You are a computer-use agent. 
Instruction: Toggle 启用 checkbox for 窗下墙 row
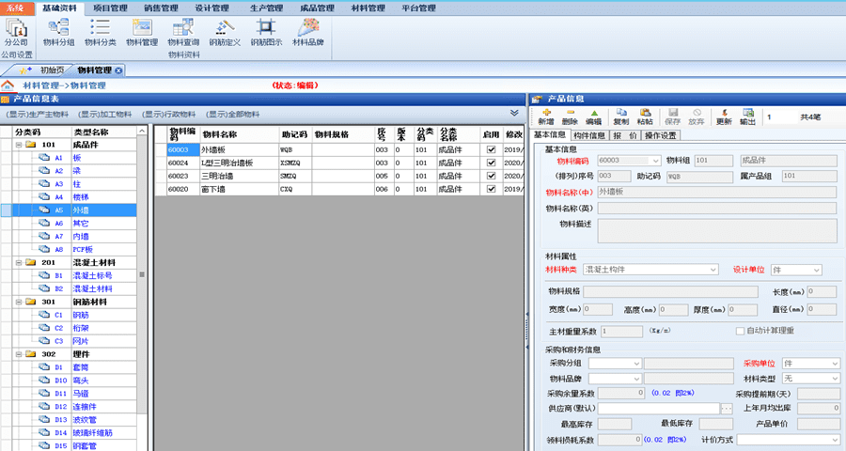tap(491, 189)
